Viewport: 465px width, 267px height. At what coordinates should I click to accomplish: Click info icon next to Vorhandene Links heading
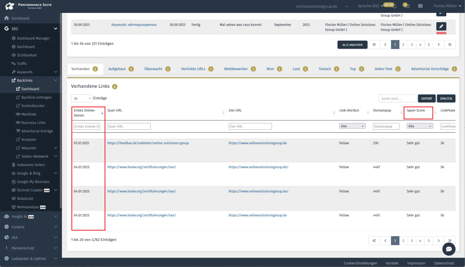[x=115, y=87]
